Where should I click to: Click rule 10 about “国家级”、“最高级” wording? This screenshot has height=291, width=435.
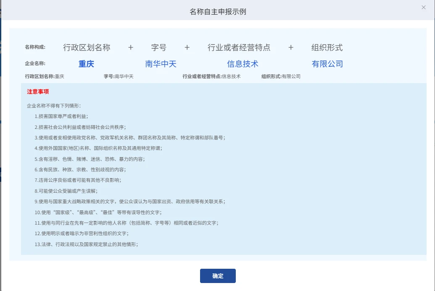click(x=98, y=212)
